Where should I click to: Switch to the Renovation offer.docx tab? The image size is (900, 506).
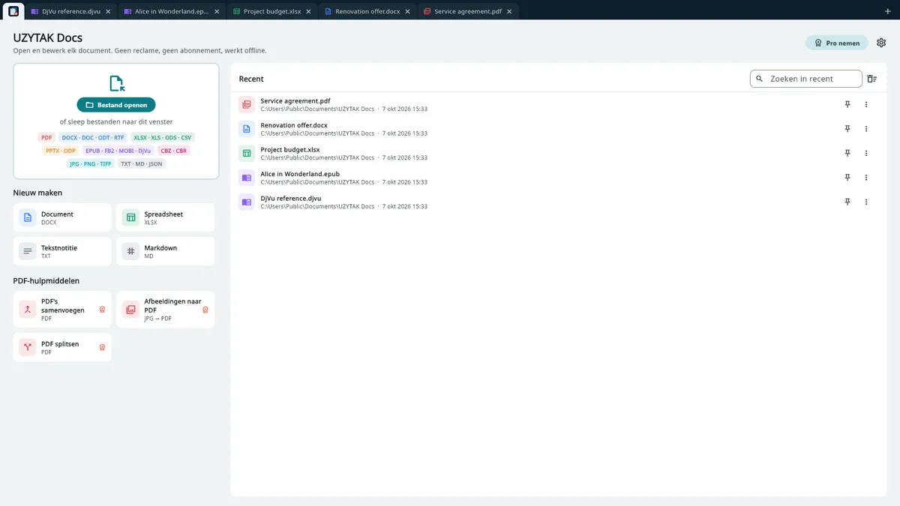tap(367, 11)
